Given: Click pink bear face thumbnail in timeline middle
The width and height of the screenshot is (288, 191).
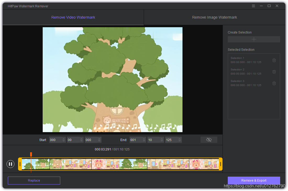Looking at the screenshot, I should (x=98, y=164).
